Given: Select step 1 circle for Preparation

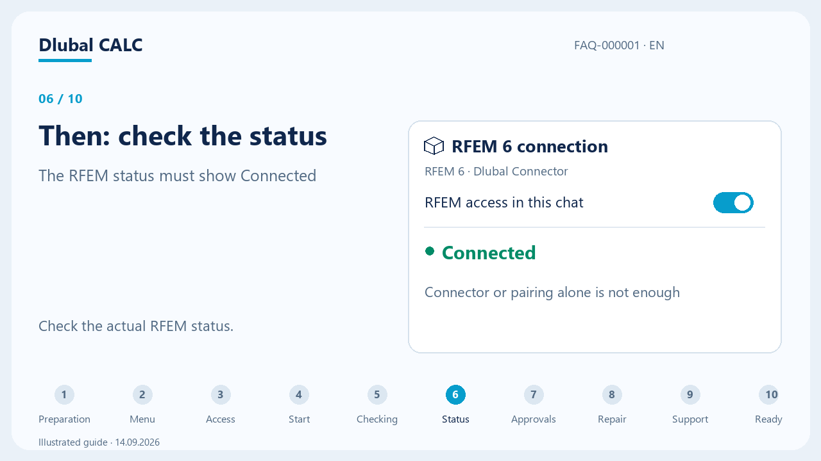Looking at the screenshot, I should [x=64, y=395].
